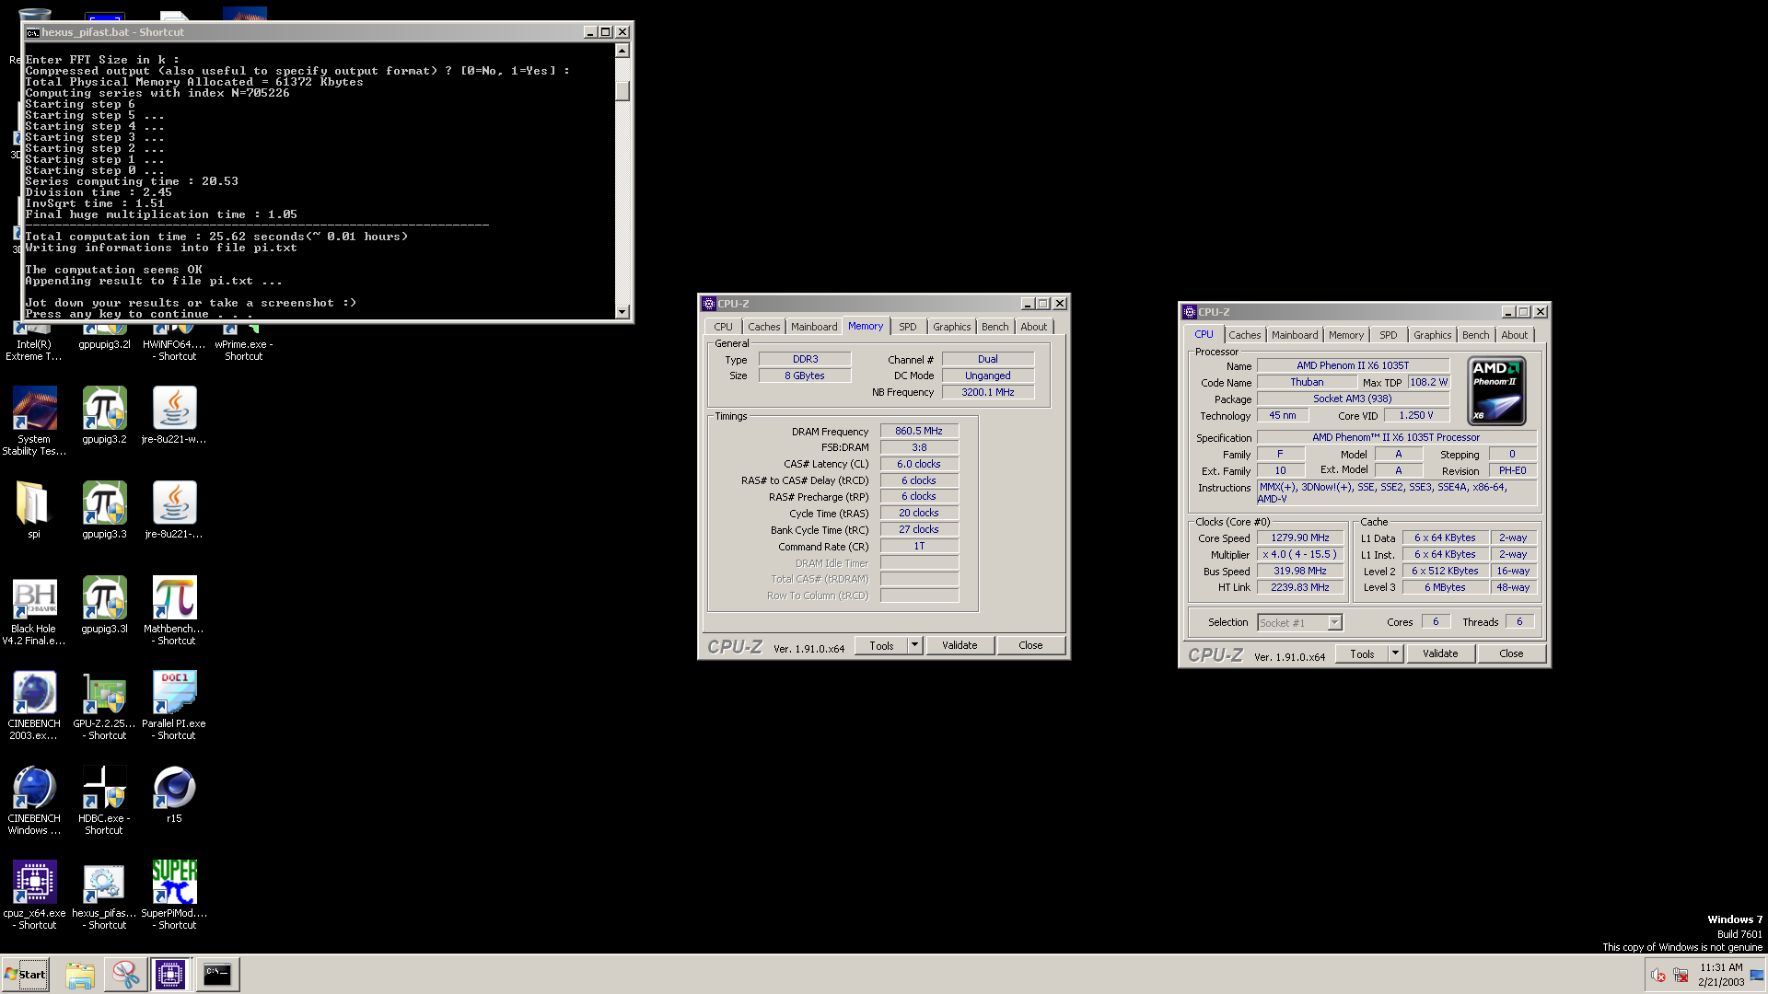
Task: Click the console vertical scrollbar thumb
Action: [x=622, y=90]
